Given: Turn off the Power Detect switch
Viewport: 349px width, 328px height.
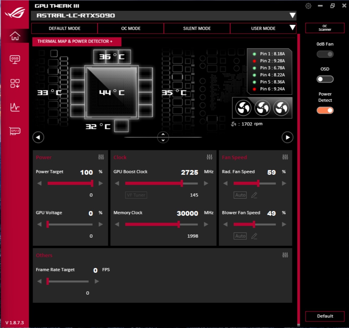Looking at the screenshot, I should pos(325,110).
